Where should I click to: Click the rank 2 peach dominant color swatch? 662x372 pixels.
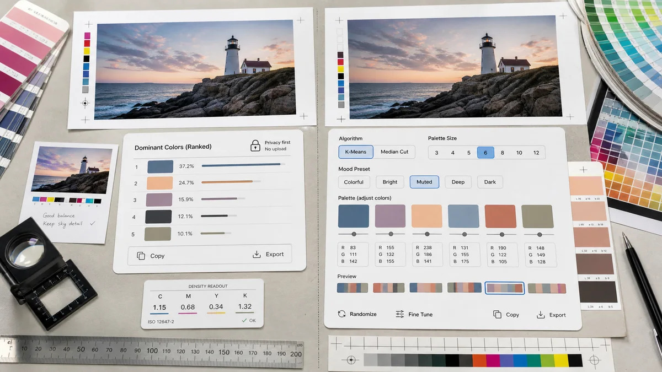161,183
